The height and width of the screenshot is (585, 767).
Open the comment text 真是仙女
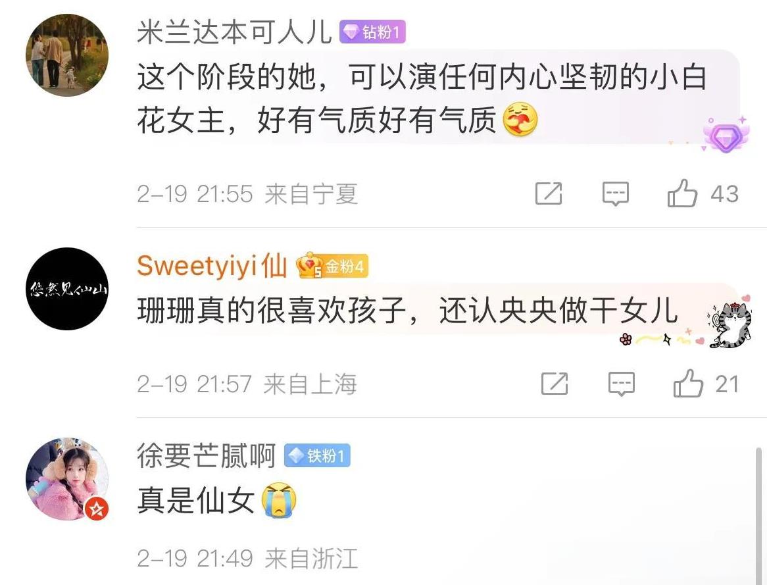(x=195, y=500)
